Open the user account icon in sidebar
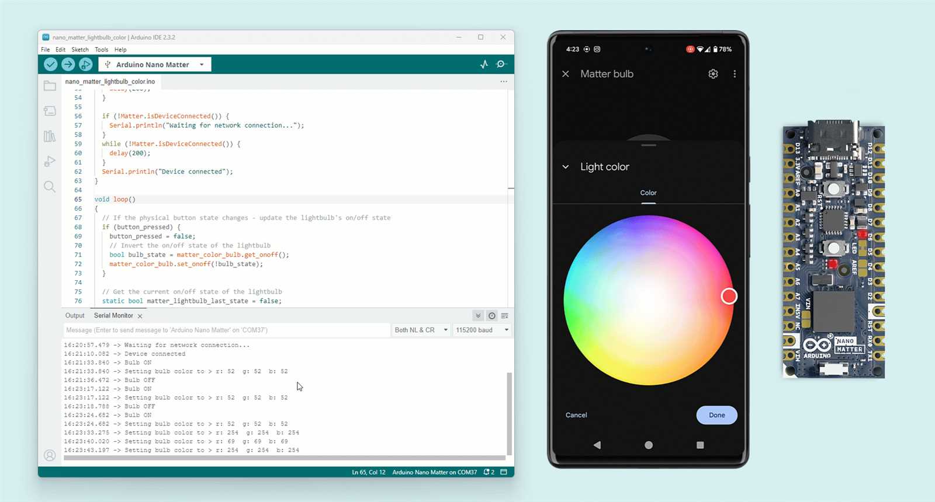Viewport: 935px width, 502px height. pos(50,455)
